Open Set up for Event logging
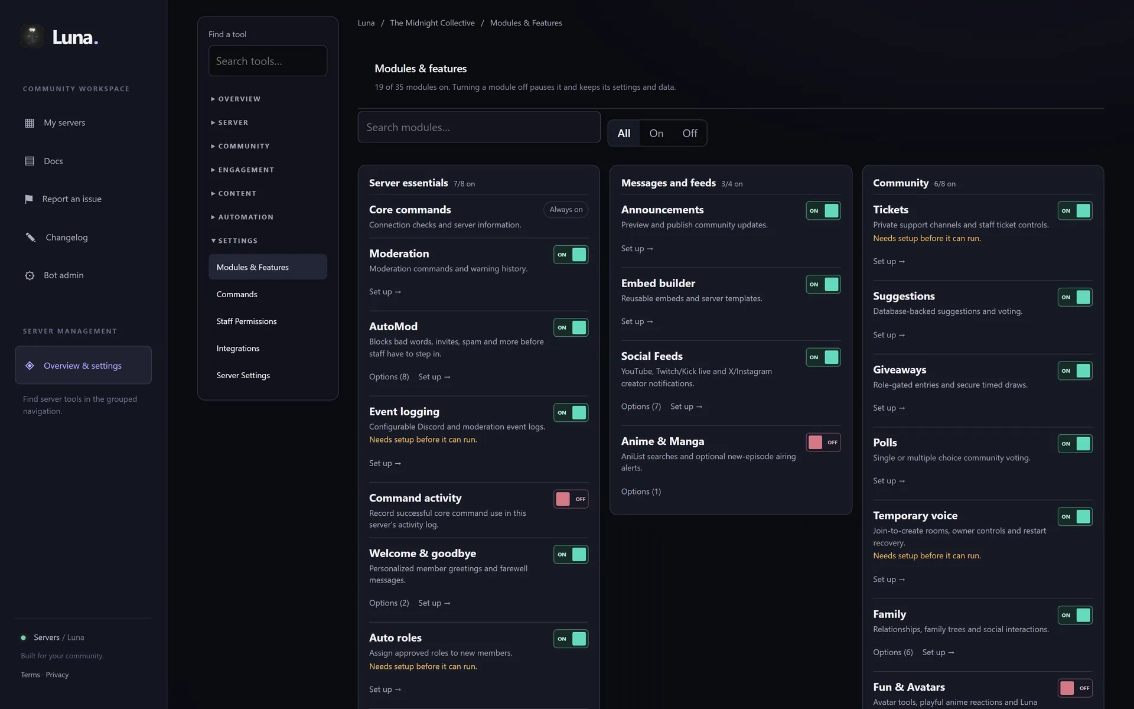This screenshot has height=709, width=1134. [x=385, y=463]
